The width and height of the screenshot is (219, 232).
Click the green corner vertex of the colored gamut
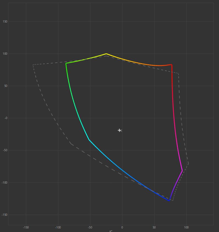pos(66,63)
